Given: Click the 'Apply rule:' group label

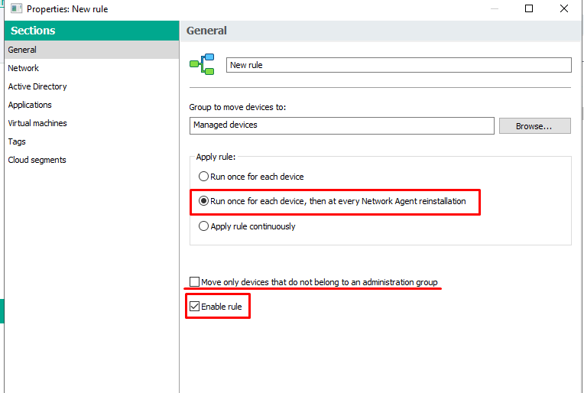Looking at the screenshot, I should pyautogui.click(x=216, y=157).
